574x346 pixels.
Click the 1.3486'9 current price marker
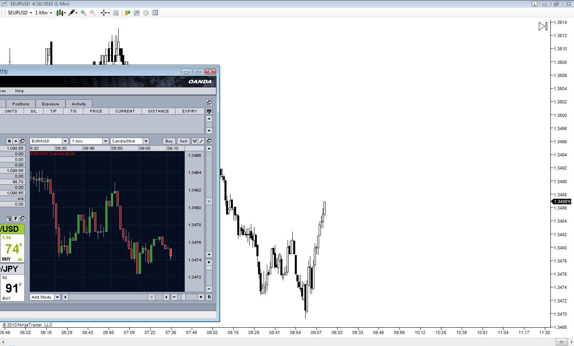tap(562, 202)
